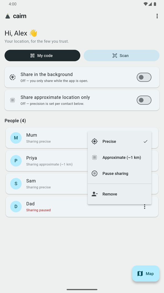Click the approximate location dotted icon in menu
Screen dimensions: 164x293
[94, 157]
